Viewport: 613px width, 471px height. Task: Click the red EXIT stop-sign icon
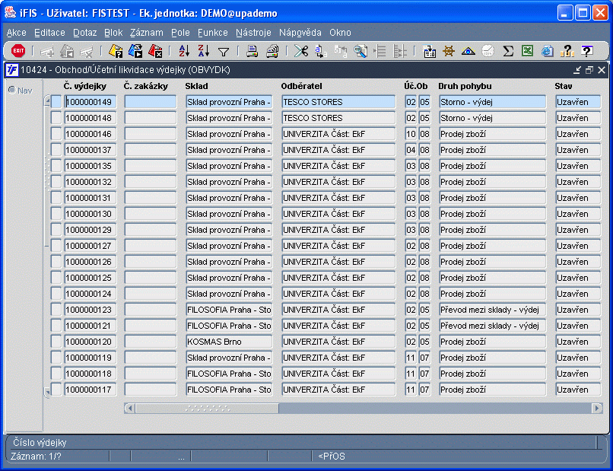(x=18, y=51)
